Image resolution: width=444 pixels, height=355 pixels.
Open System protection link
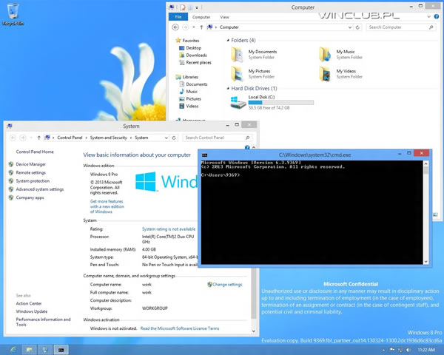[x=33, y=181]
